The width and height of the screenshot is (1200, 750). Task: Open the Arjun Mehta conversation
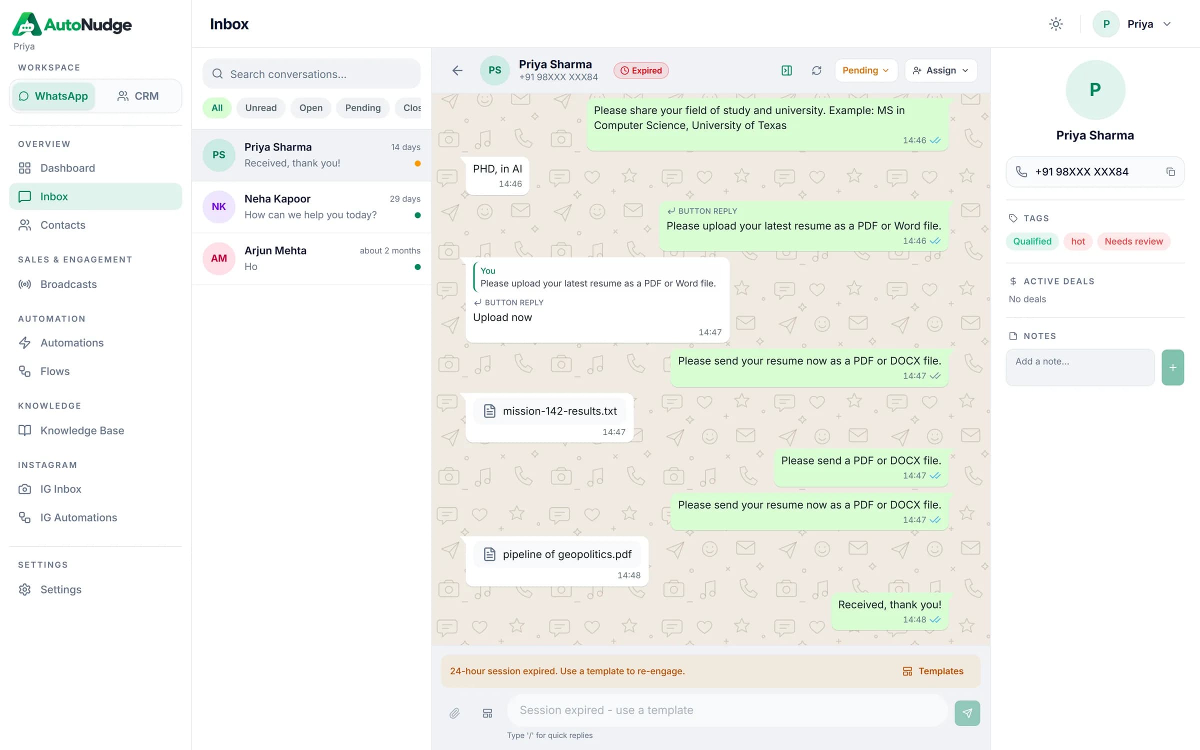(x=311, y=258)
